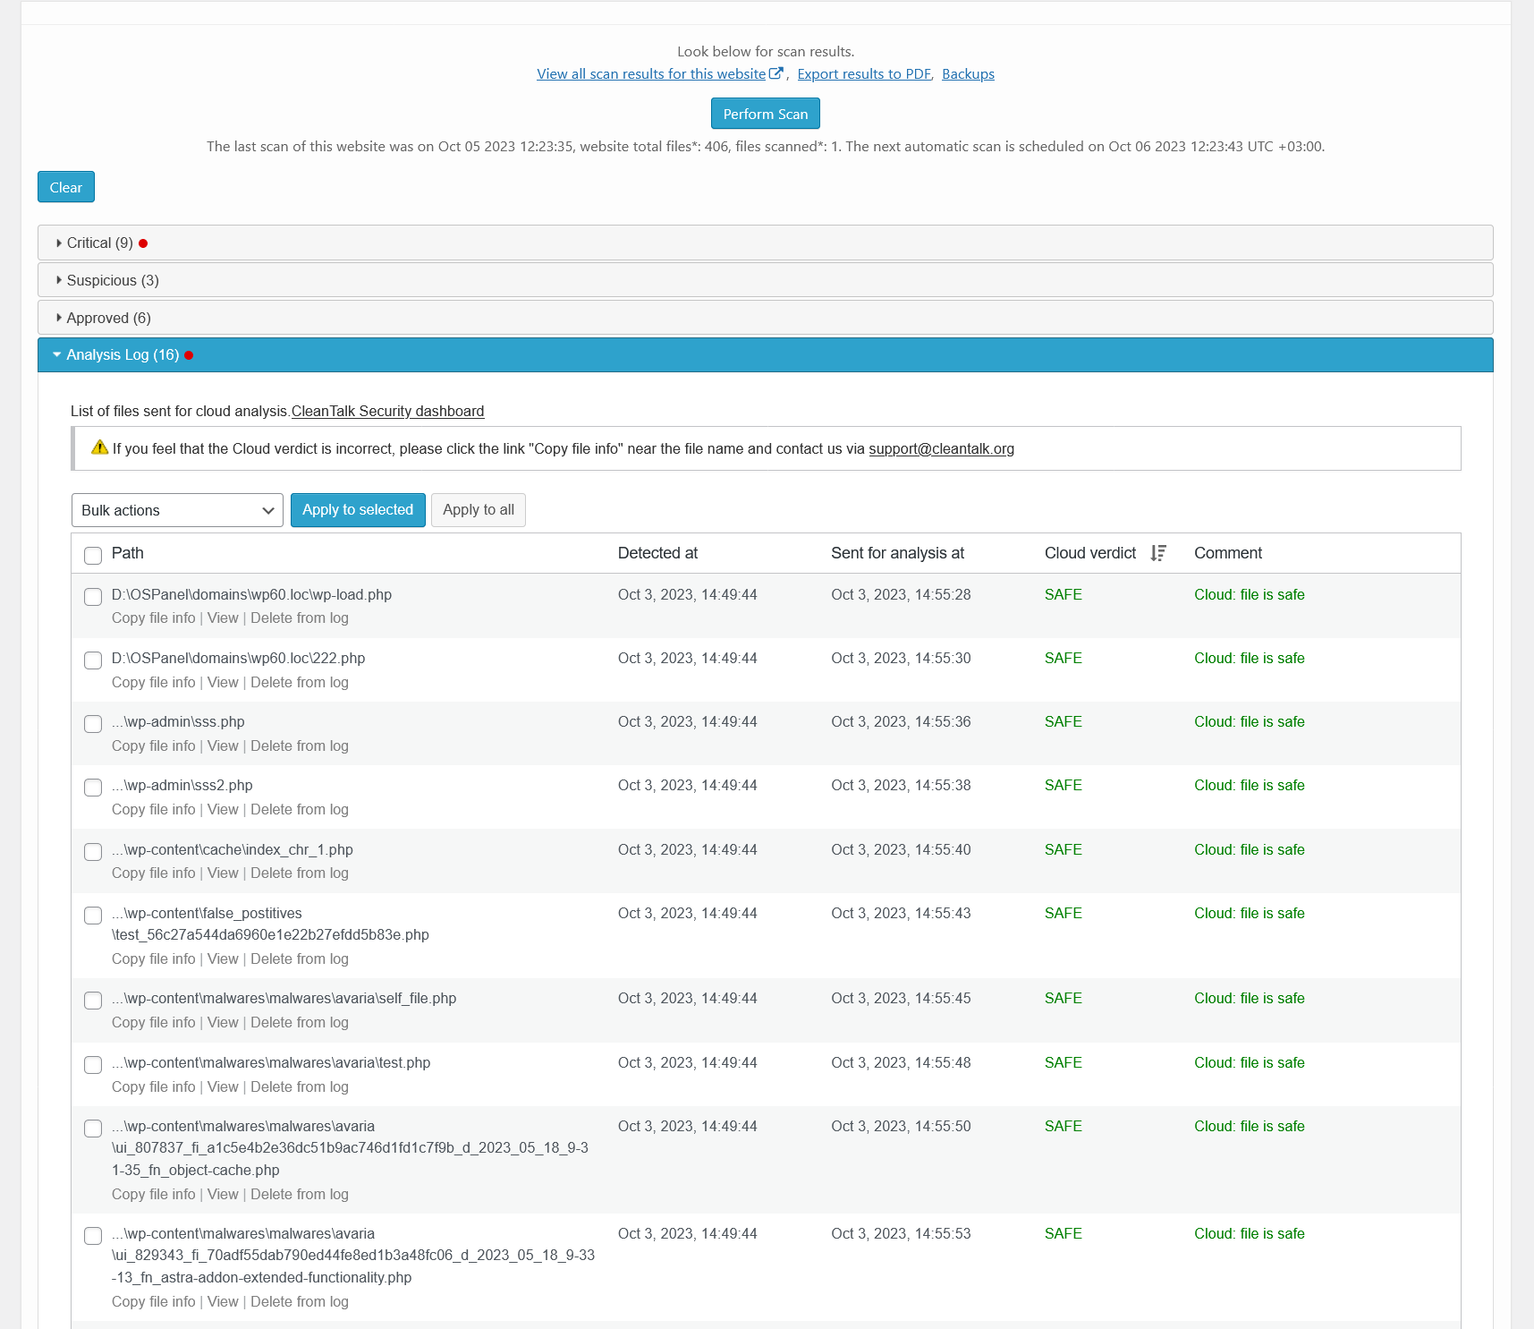This screenshot has width=1534, height=1329.
Task: Check the box for avaria\test.php row
Action: [x=93, y=1064]
